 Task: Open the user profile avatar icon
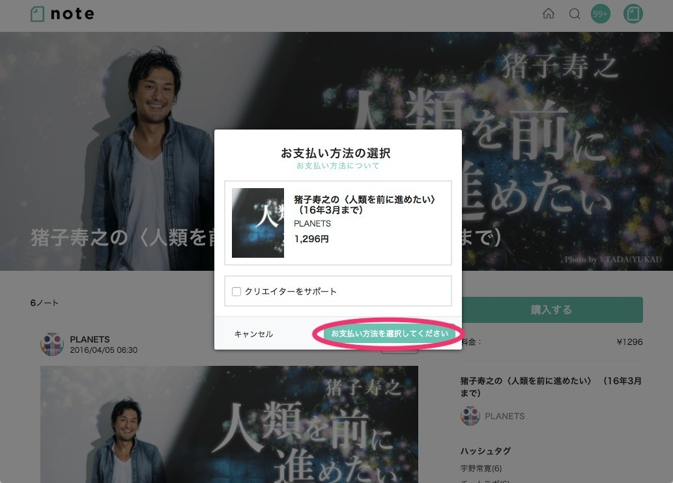(x=633, y=14)
